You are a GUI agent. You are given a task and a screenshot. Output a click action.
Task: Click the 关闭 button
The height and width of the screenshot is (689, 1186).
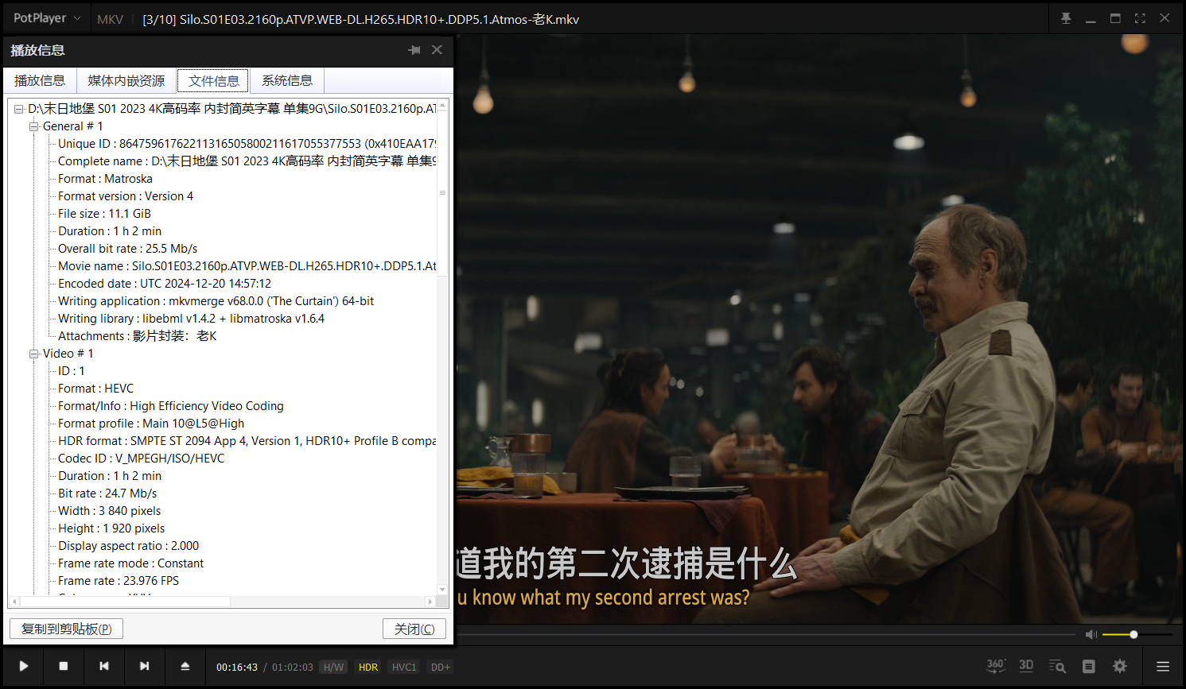(x=414, y=629)
